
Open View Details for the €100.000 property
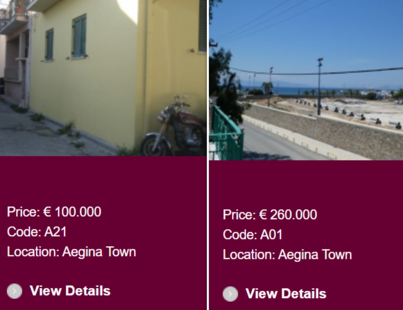(70, 291)
